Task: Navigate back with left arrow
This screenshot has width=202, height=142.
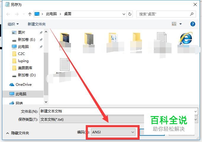Action: [8, 14]
